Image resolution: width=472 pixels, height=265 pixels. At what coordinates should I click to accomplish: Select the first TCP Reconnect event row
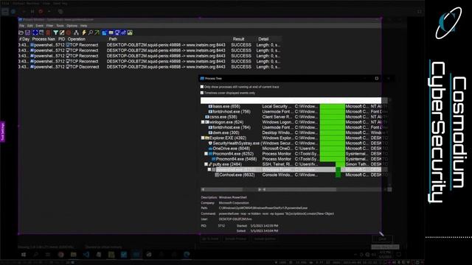tap(150, 45)
